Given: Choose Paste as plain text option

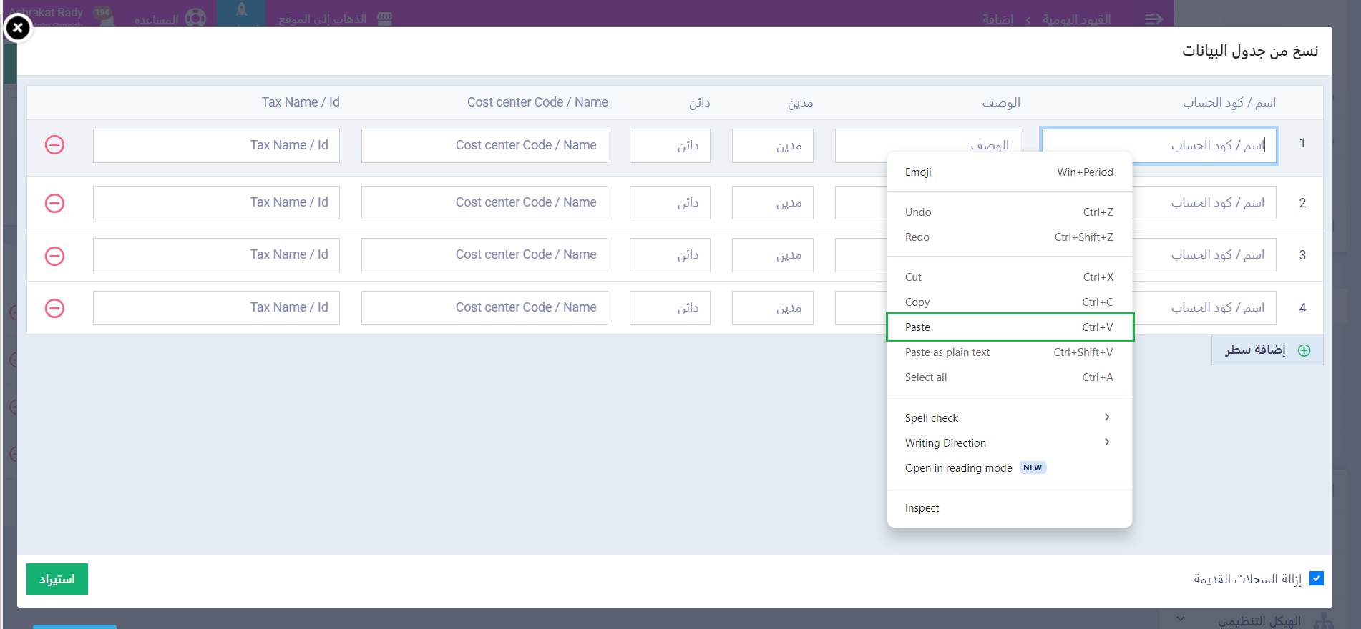Looking at the screenshot, I should pos(1009,352).
